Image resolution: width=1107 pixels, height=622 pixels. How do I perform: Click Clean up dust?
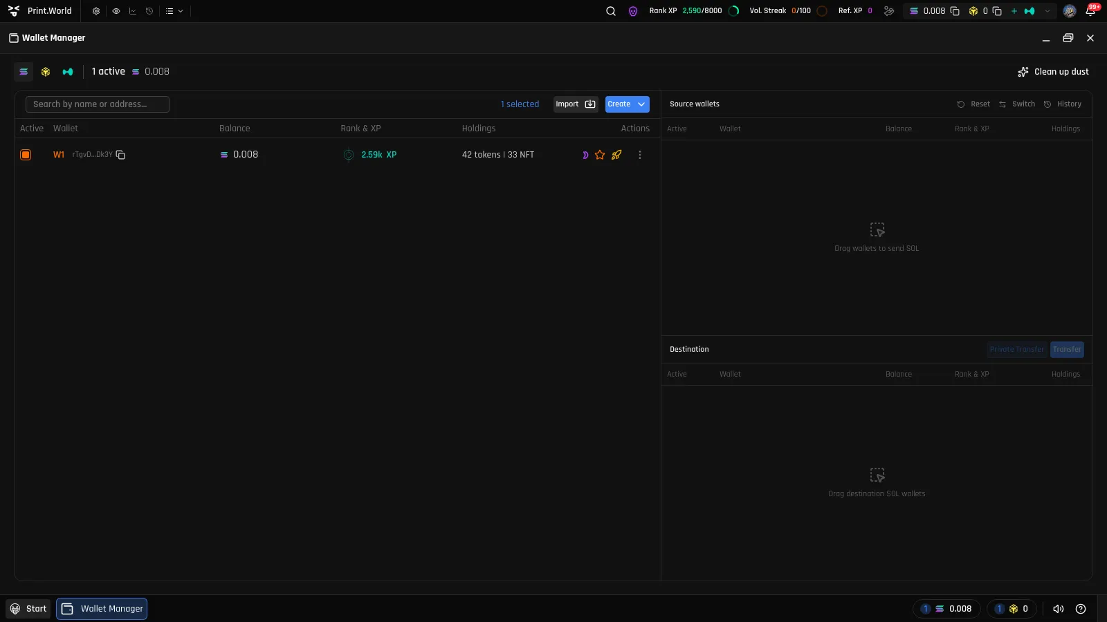[1053, 72]
